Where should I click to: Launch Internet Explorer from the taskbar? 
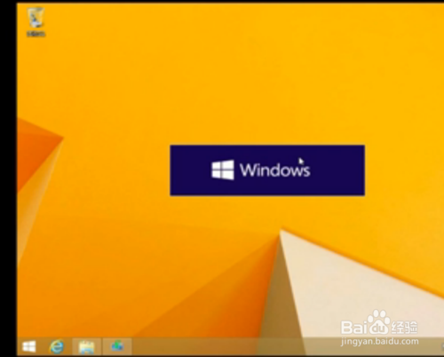coord(57,346)
